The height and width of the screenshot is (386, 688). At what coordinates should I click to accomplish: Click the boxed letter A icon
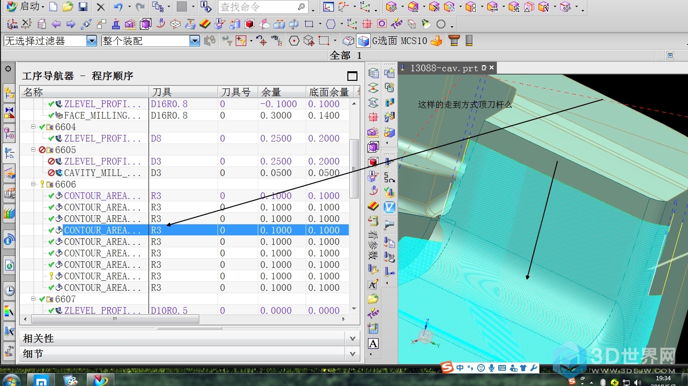pyautogui.click(x=373, y=343)
